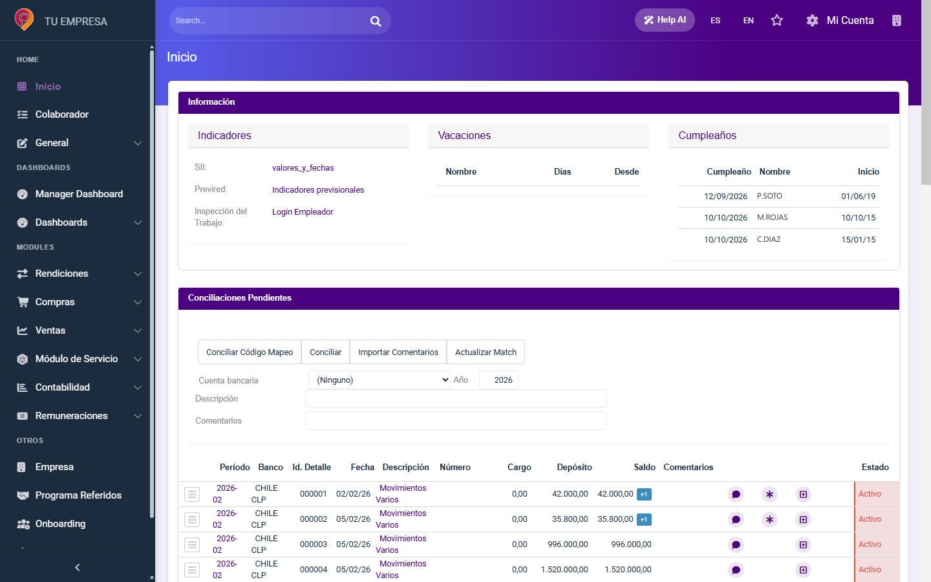
Task: Open the valores_y_fechas link
Action: tap(303, 168)
